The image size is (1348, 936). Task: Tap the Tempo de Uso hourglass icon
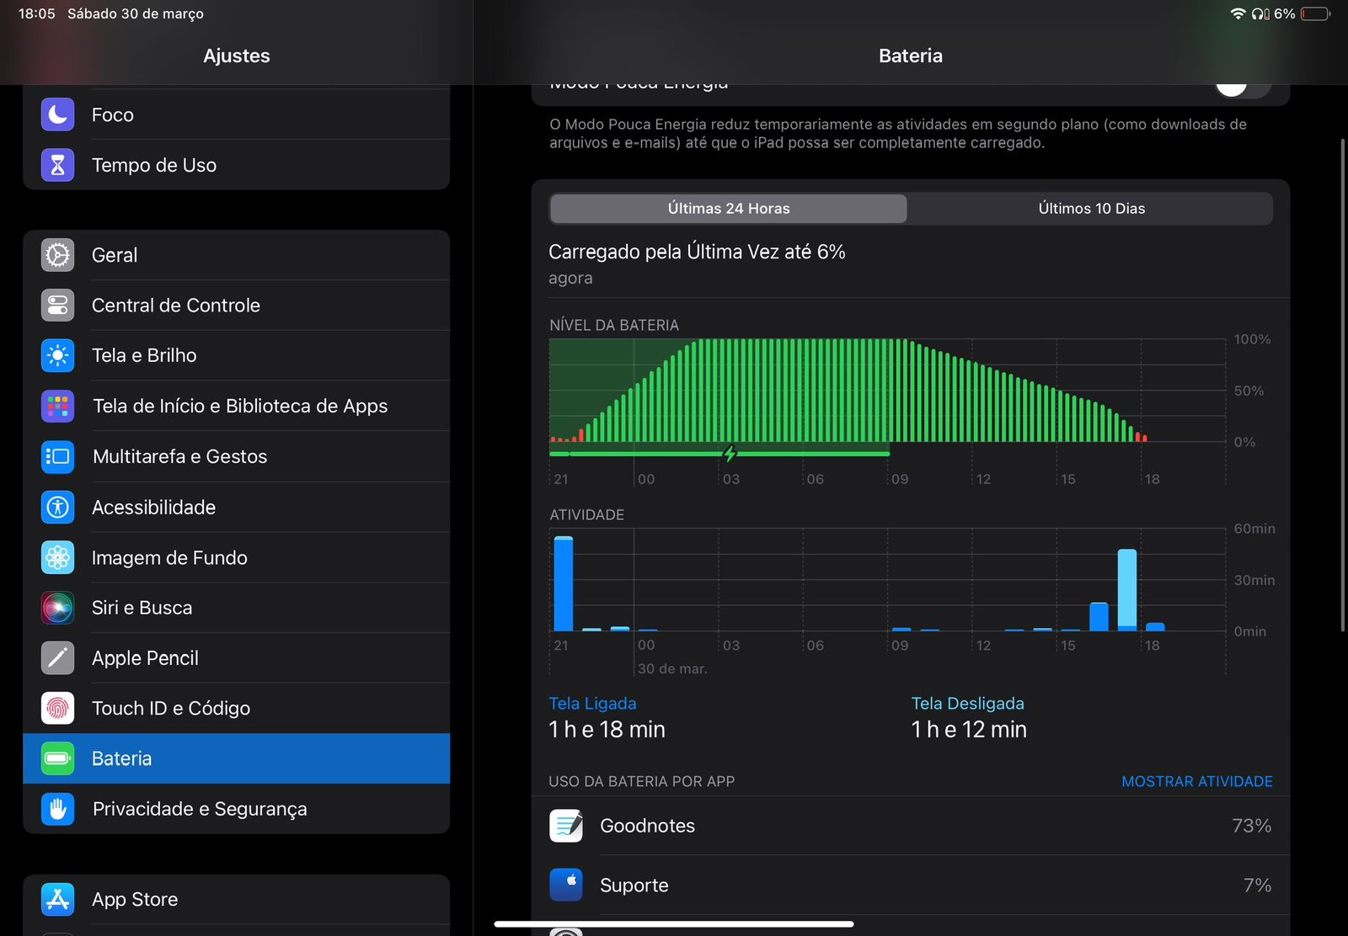pyautogui.click(x=57, y=165)
